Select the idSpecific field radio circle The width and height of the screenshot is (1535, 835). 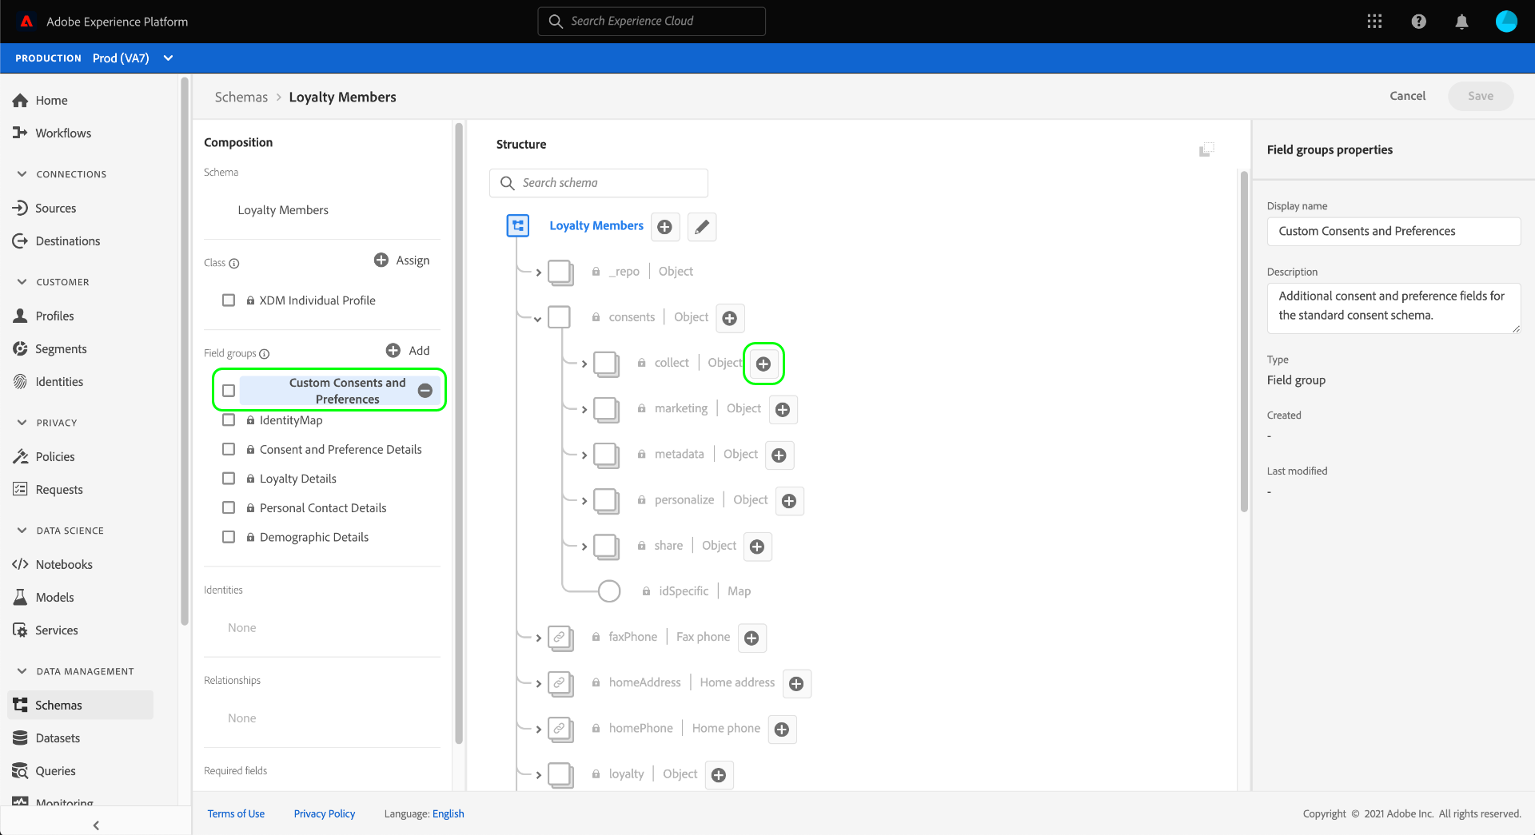[x=609, y=591]
